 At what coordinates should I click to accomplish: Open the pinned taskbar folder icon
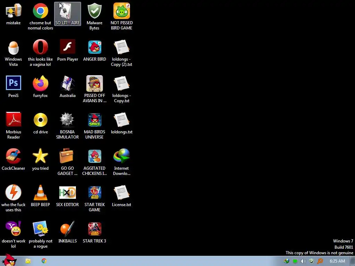[x=28, y=261]
